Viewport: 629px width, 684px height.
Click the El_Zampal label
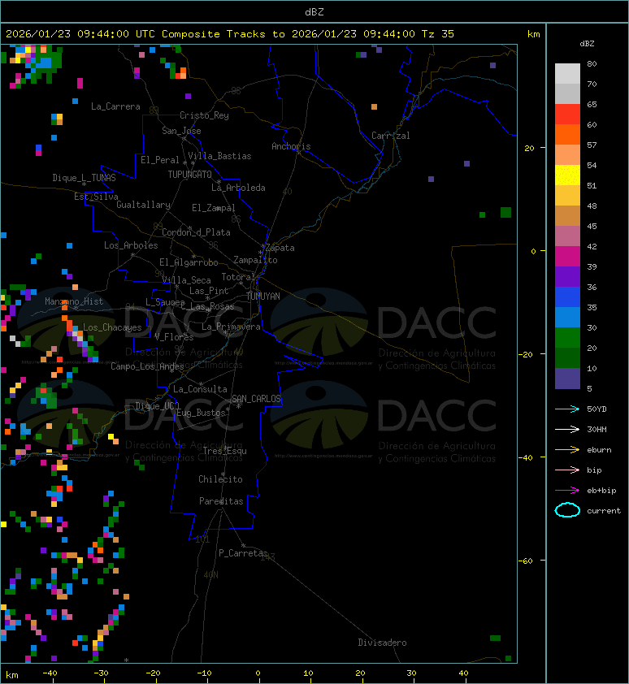pos(214,208)
